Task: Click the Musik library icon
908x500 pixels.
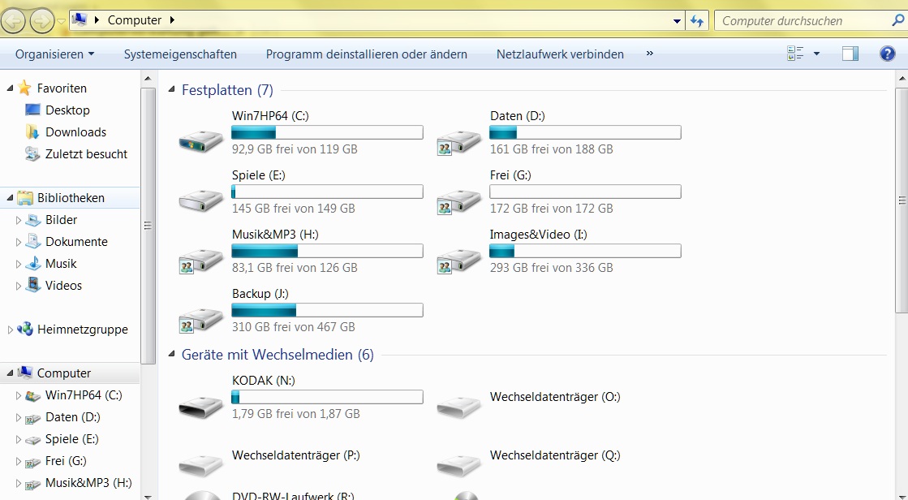Action: pyautogui.click(x=33, y=264)
